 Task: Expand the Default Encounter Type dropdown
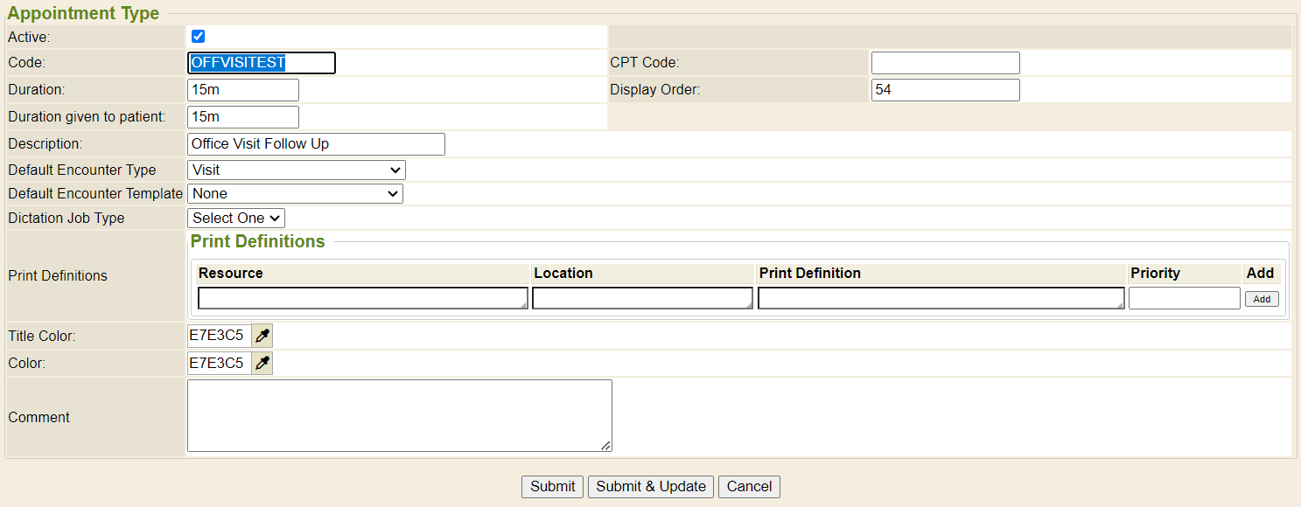point(296,170)
